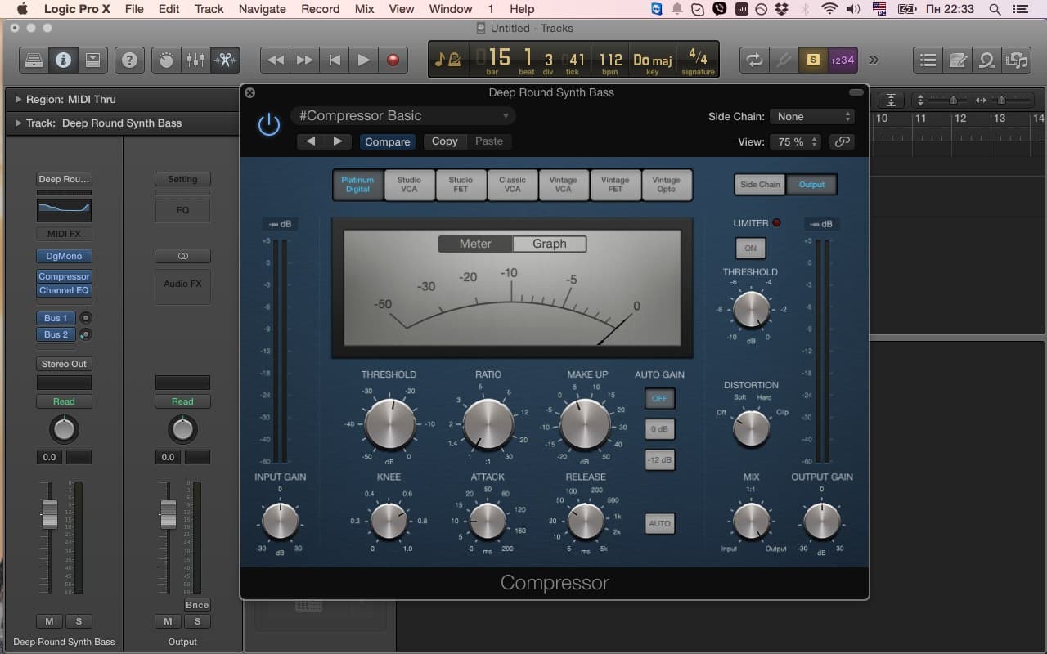Expand the Region: MIDI Thru disclosure triangle
The height and width of the screenshot is (654, 1047).
pyautogui.click(x=18, y=99)
